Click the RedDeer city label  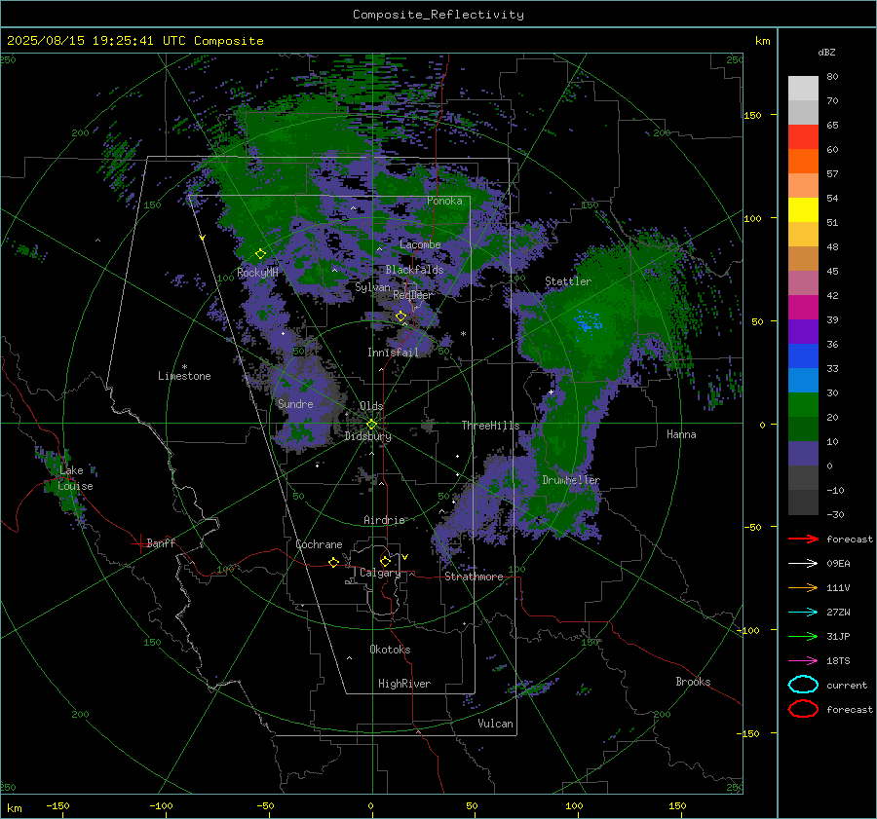413,295
